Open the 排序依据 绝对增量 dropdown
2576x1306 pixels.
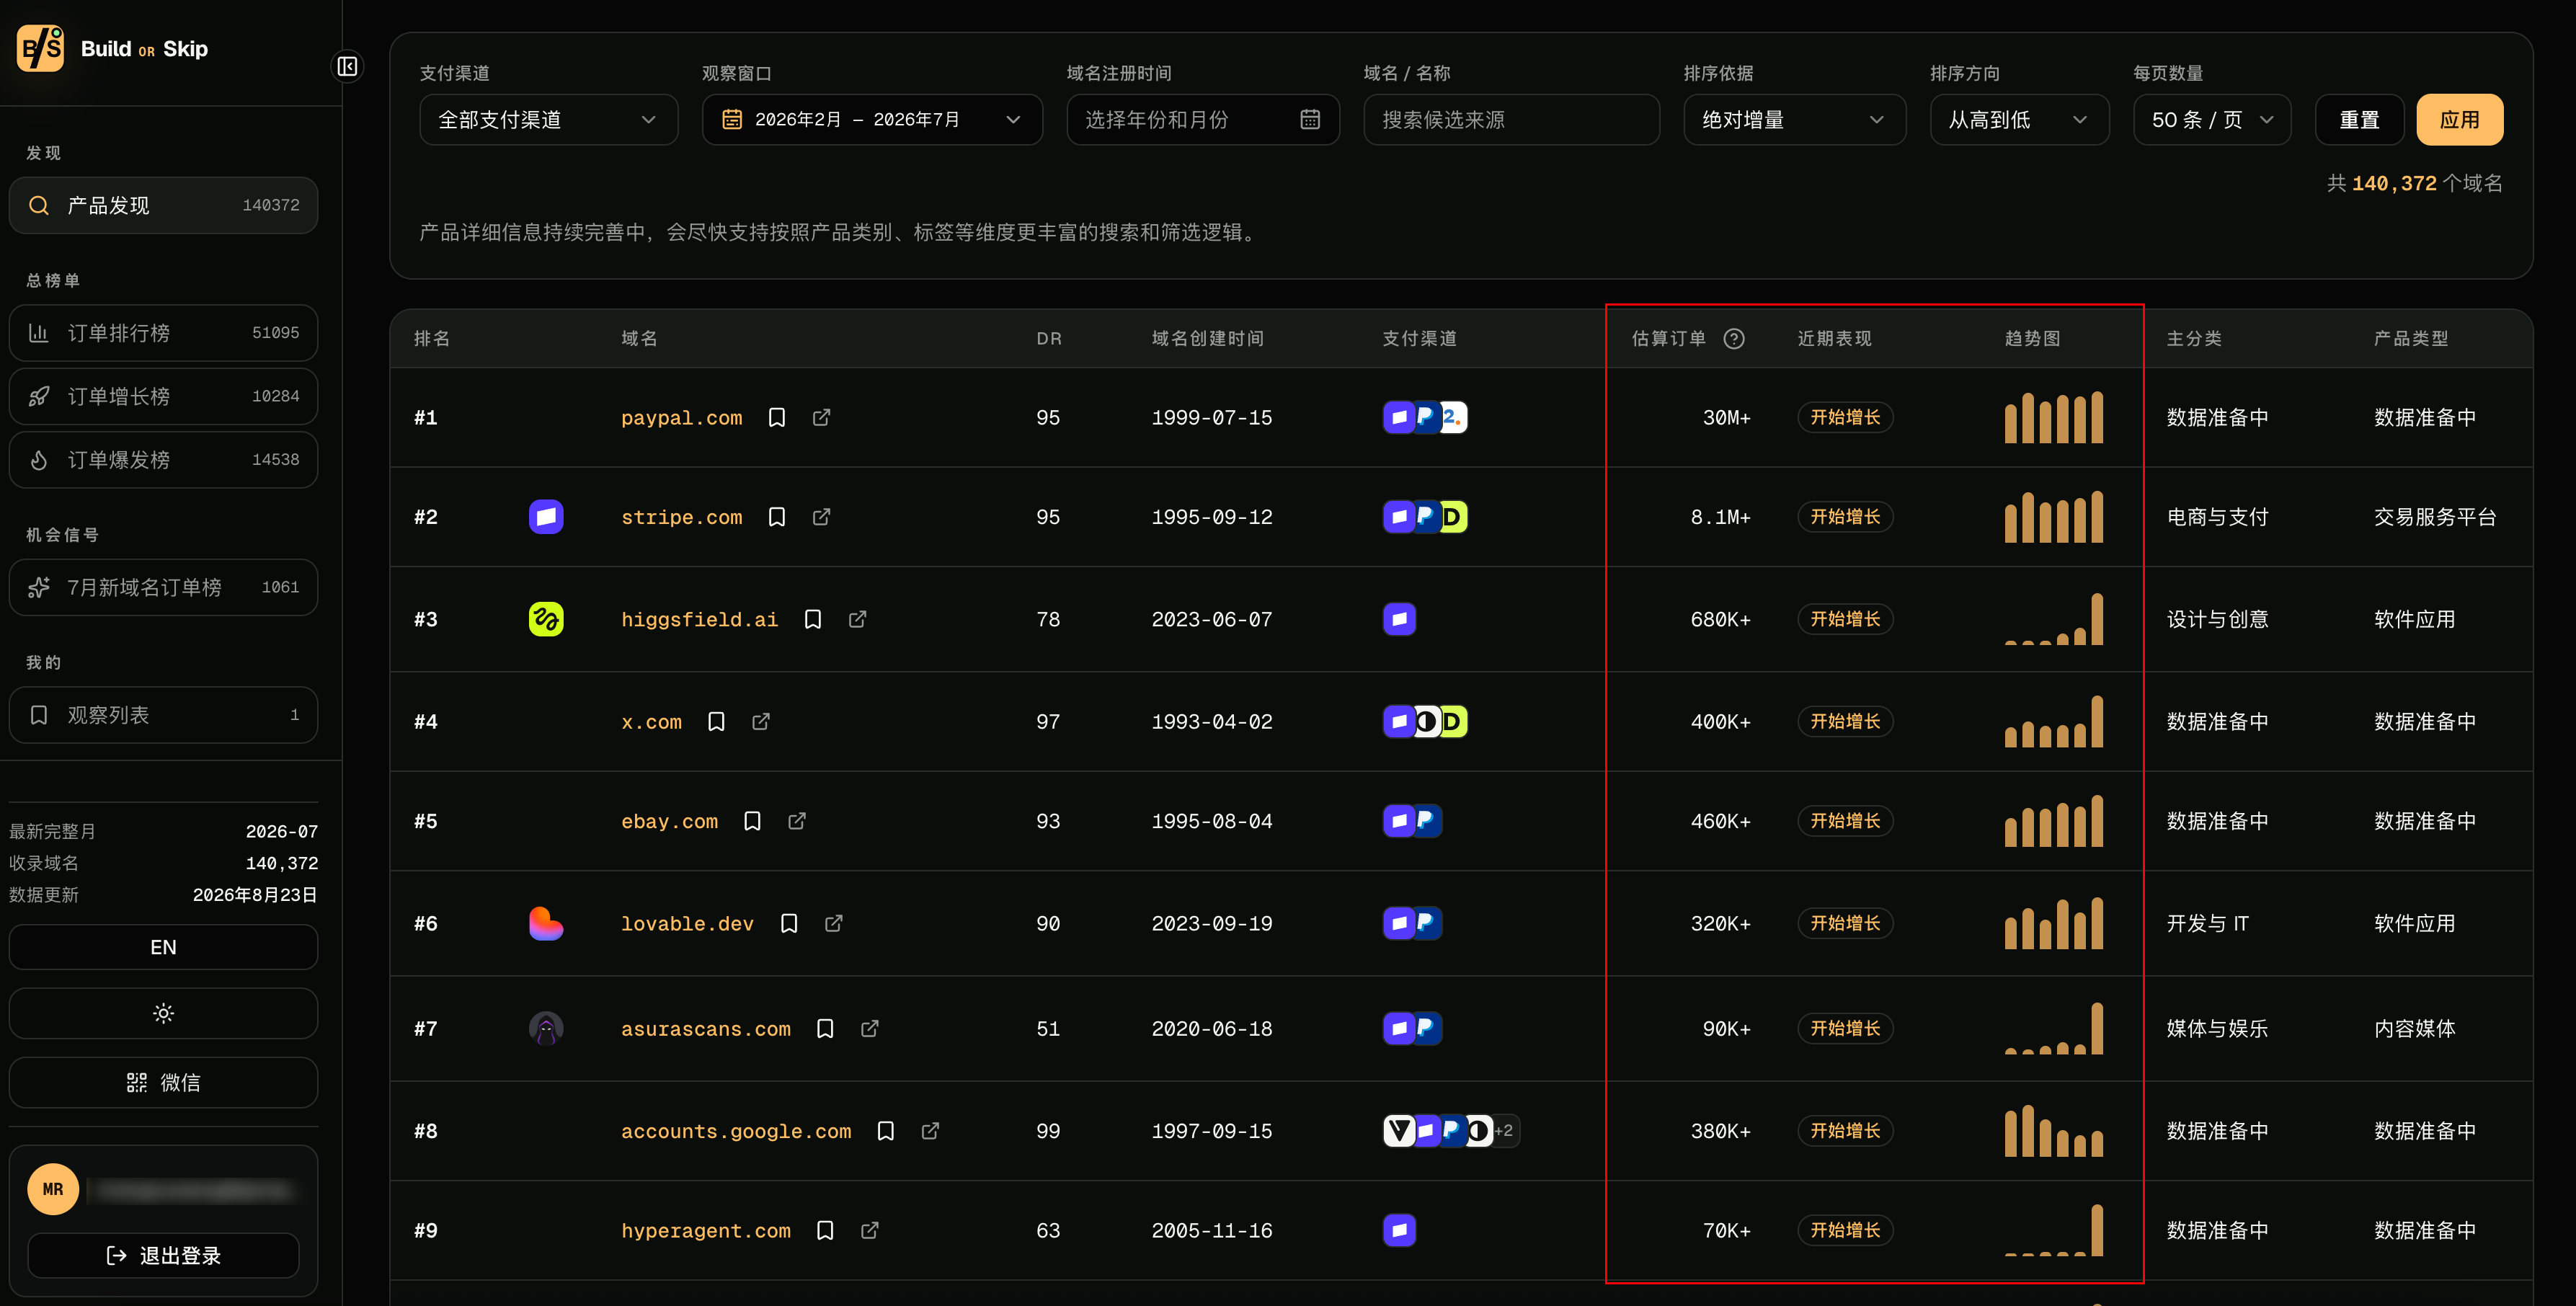point(1794,120)
